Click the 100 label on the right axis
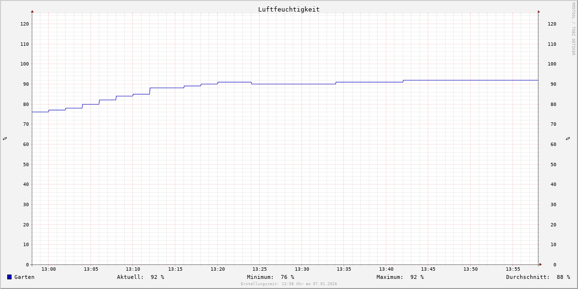This screenshot has width=578, height=289. click(x=552, y=64)
